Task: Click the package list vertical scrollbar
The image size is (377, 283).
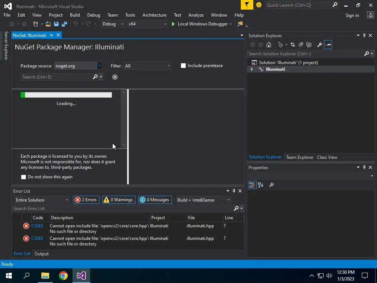Action: 124,119
